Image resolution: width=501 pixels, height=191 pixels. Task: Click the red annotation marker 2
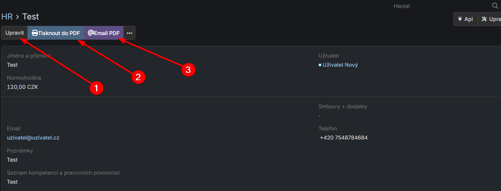[138, 77]
